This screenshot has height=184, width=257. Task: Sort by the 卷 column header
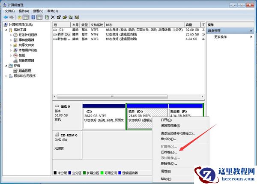[x=61, y=25]
